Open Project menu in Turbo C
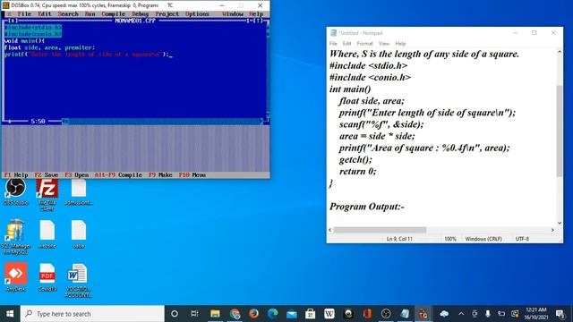Viewport: 573px width, 322px height. (167, 14)
